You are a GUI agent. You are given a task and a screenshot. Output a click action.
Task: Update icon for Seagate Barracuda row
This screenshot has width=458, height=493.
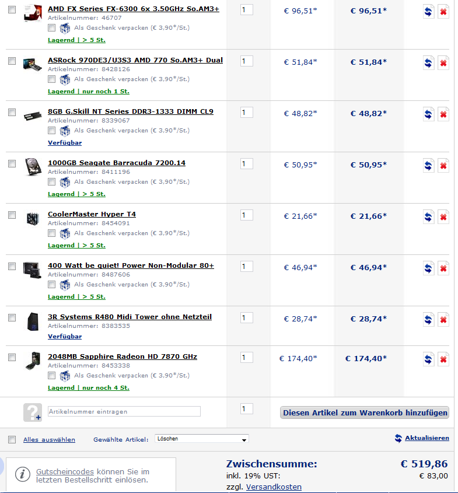click(x=428, y=165)
